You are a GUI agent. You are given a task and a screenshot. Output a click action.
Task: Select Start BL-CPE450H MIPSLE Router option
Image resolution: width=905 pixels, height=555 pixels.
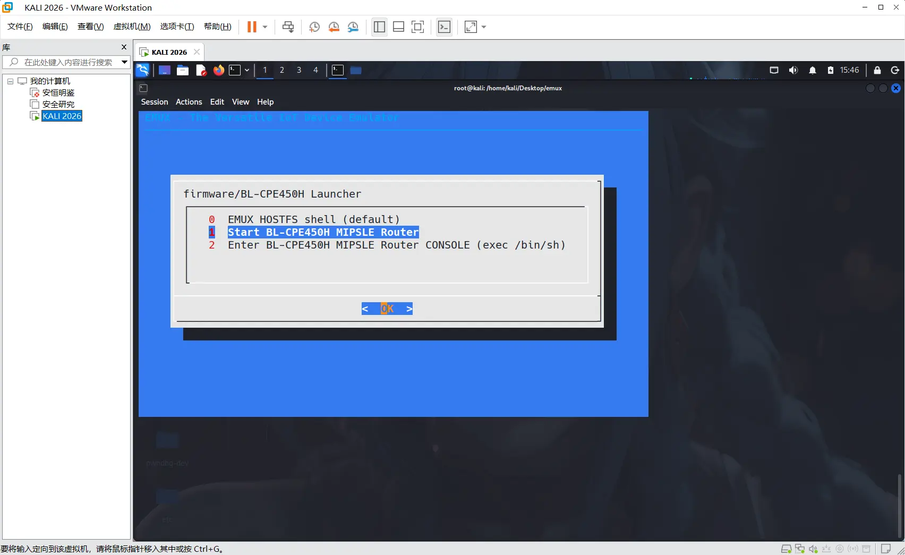(x=314, y=232)
